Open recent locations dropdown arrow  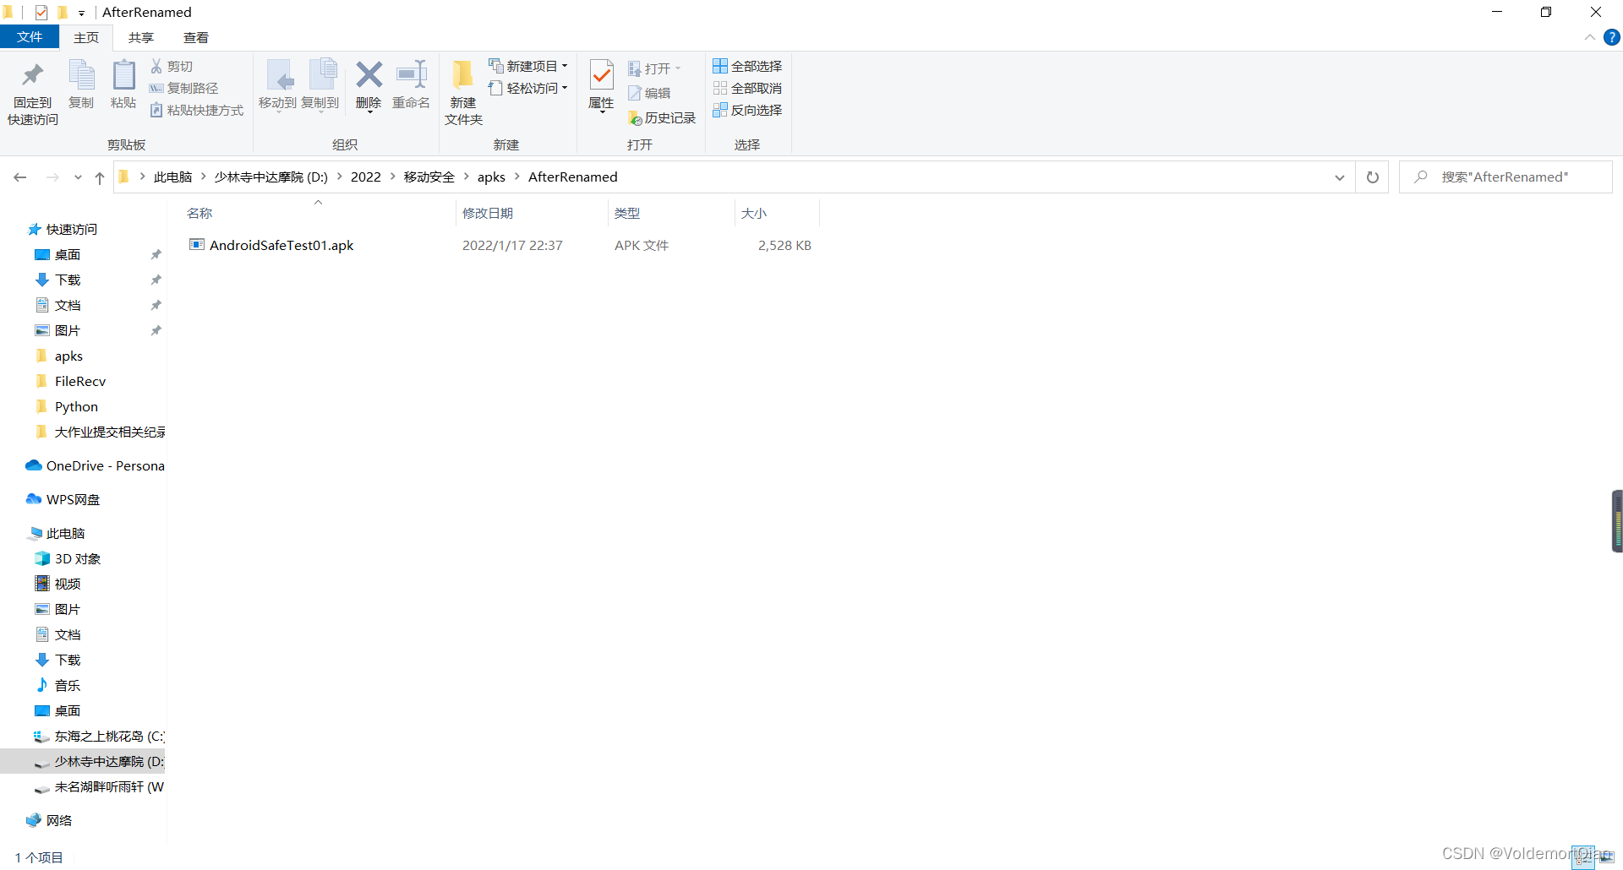point(78,177)
